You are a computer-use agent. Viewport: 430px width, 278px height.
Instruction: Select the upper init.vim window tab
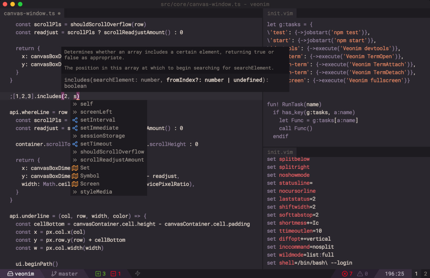(280, 14)
